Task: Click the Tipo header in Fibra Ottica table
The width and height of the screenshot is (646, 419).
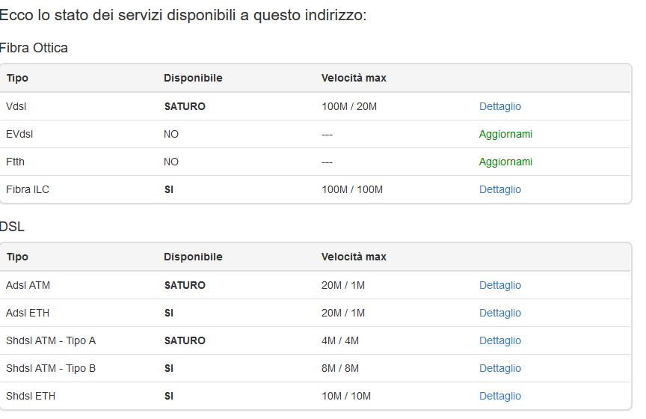Action: coord(17,78)
